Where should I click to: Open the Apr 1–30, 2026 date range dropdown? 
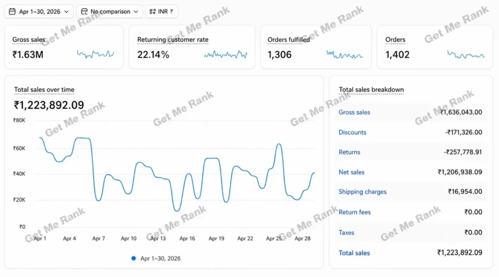39,12
